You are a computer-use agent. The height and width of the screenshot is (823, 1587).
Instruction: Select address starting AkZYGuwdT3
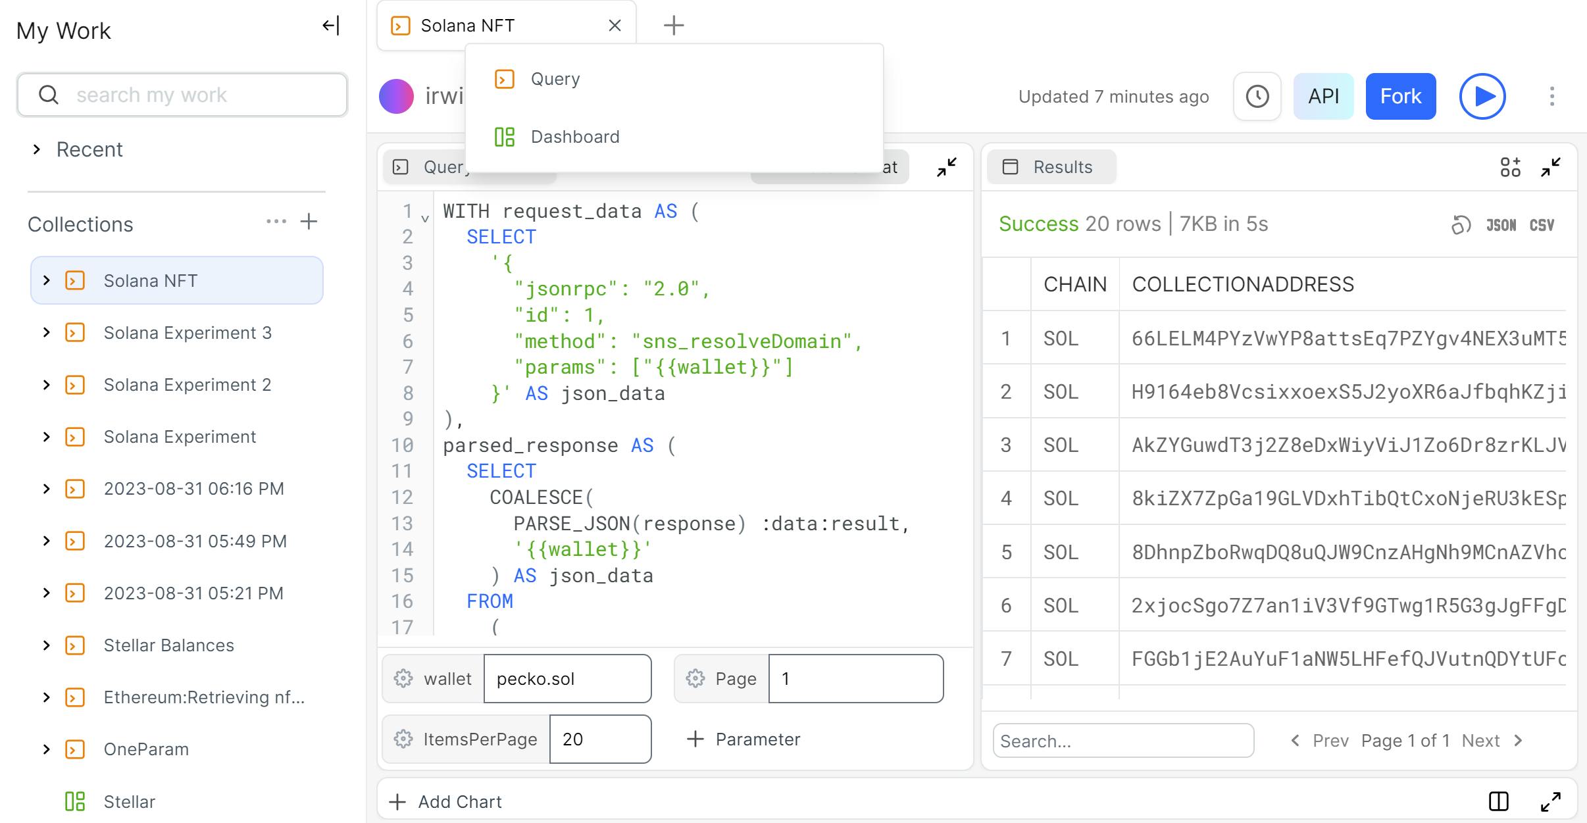(x=1348, y=445)
